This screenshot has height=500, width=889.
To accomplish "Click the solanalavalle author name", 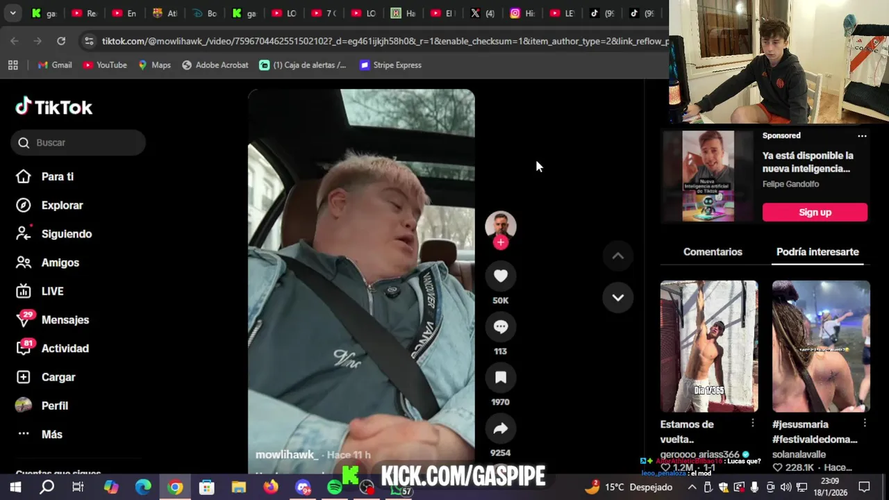I will [799, 454].
